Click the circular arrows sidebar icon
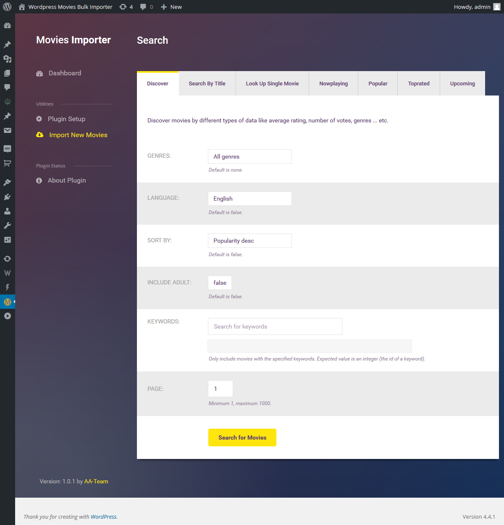The width and height of the screenshot is (504, 525). [7, 259]
